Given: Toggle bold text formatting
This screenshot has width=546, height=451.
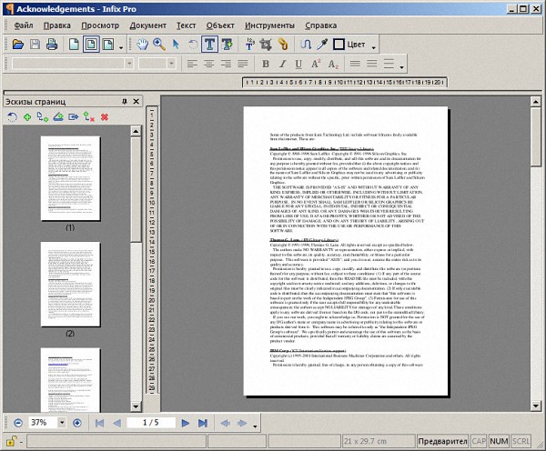Looking at the screenshot, I should point(268,65).
